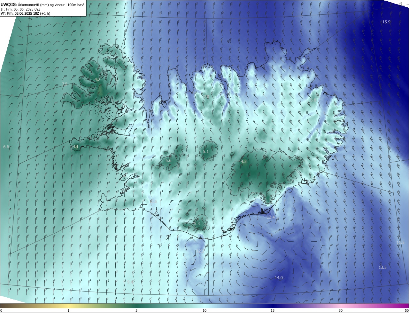Click the 5 tick on the color scale
The width and height of the screenshot is (409, 313).
point(136,310)
